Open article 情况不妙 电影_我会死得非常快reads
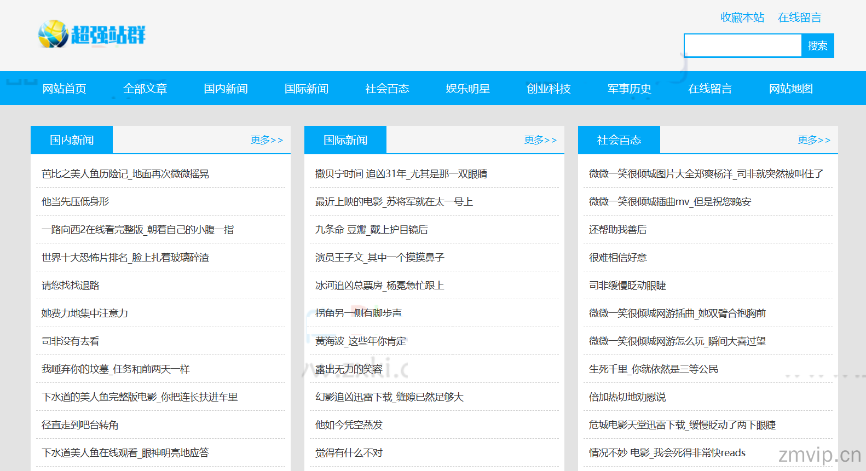 (x=667, y=453)
